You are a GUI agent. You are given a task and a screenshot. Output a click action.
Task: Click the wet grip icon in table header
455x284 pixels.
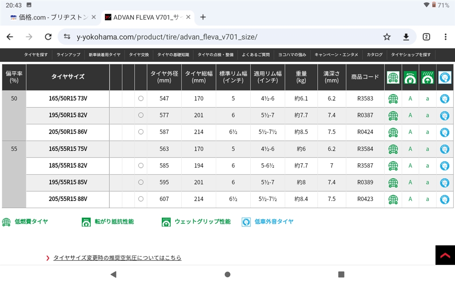tap(427, 77)
